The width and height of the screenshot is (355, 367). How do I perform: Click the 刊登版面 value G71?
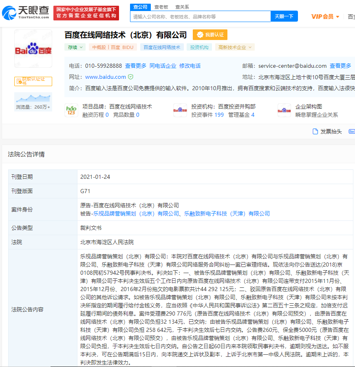(85, 191)
